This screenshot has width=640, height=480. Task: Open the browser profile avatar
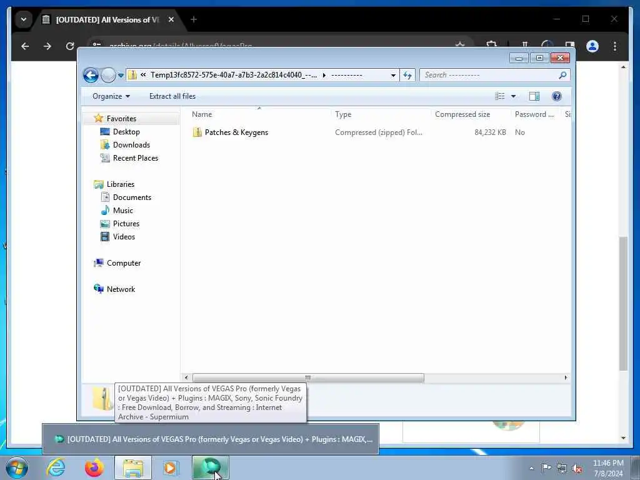point(592,46)
